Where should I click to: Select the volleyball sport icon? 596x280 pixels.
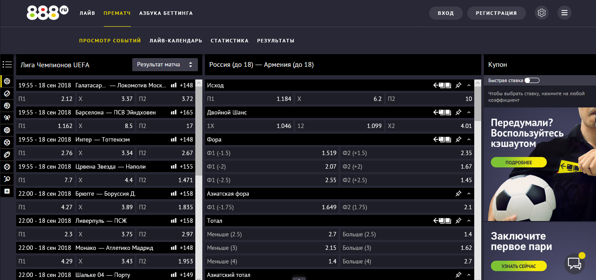[7, 130]
